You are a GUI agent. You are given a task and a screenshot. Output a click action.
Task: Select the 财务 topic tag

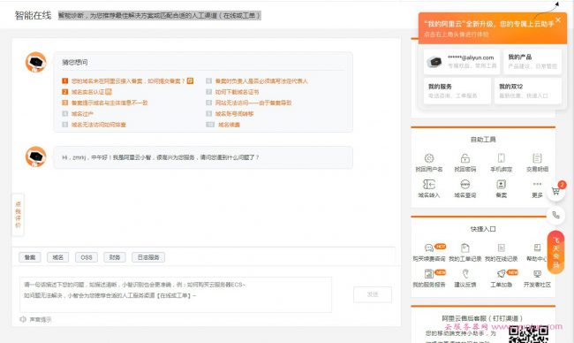coord(115,257)
